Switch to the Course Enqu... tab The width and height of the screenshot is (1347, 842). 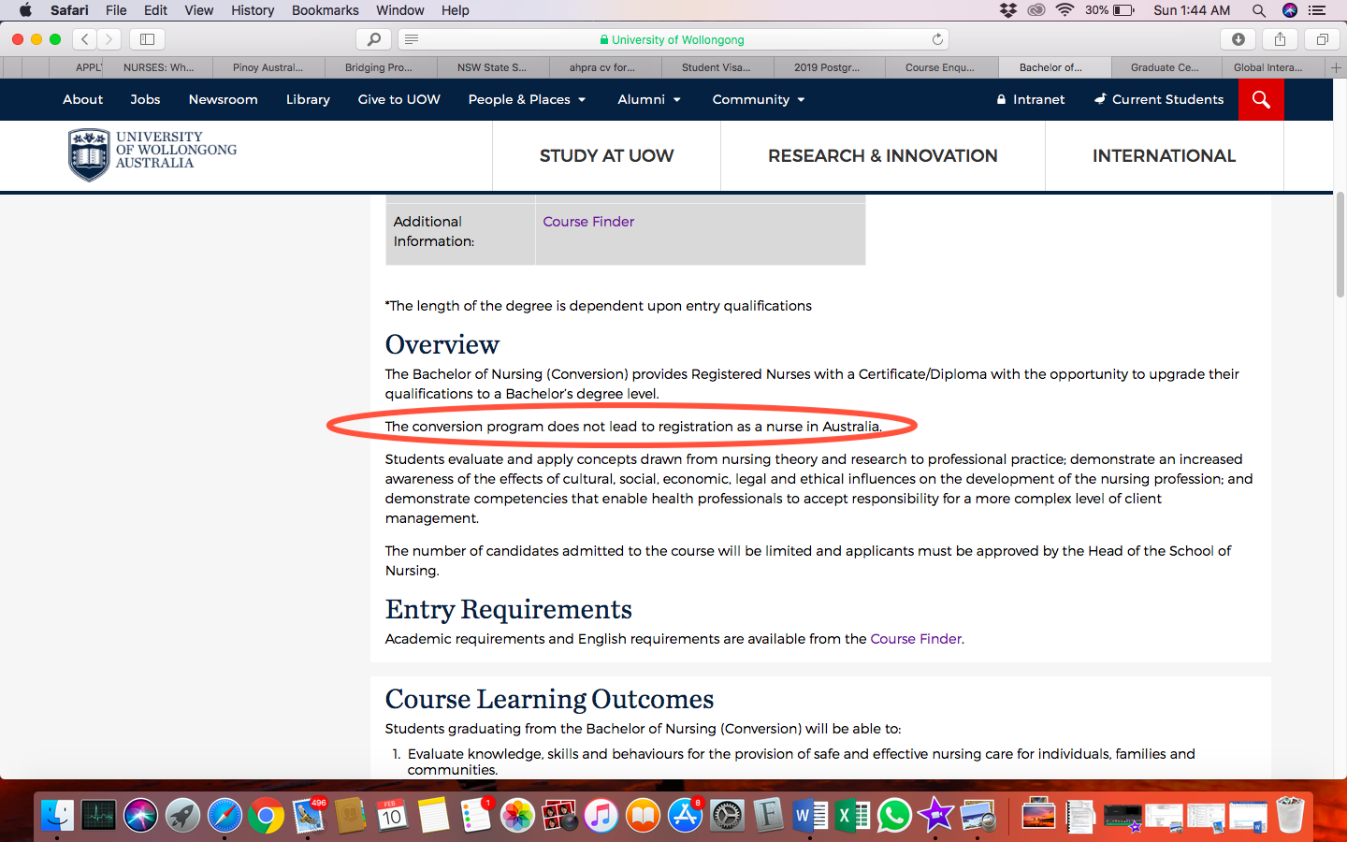coord(940,67)
